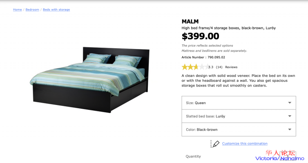308x163 pixels.
Task: Open the Reviews link
Action: click(x=231, y=67)
